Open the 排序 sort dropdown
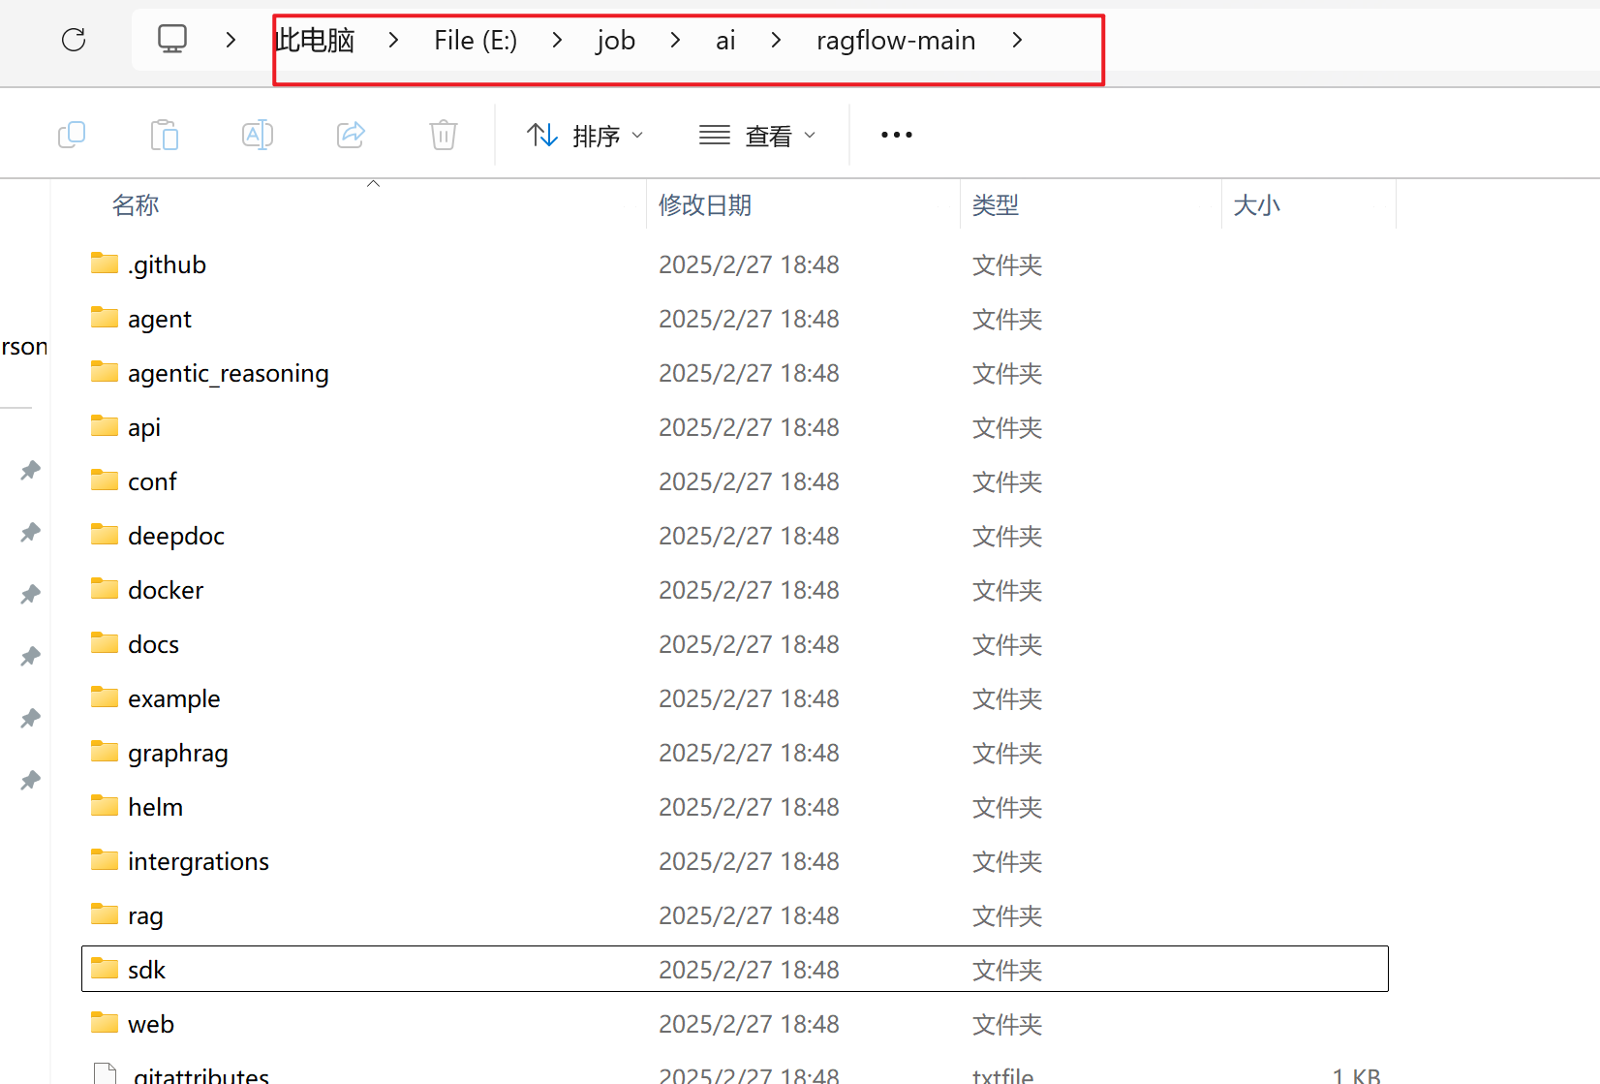The width and height of the screenshot is (1600, 1084). 586,135
